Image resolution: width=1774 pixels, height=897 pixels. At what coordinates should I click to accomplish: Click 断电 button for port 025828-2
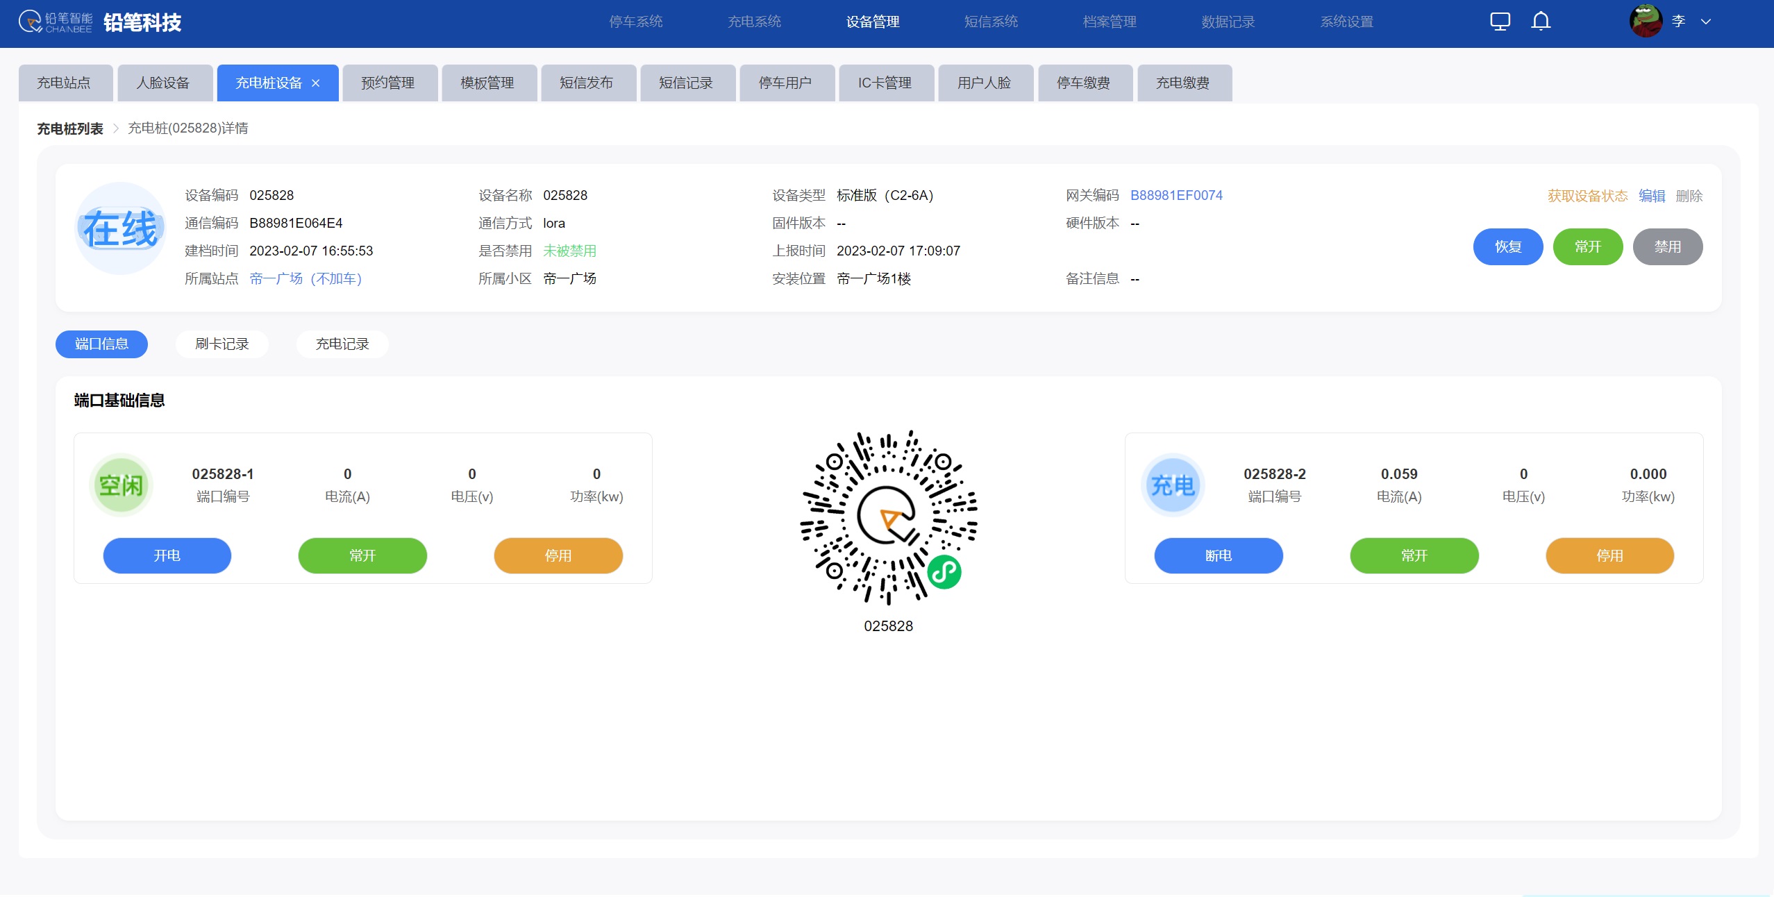(1219, 556)
